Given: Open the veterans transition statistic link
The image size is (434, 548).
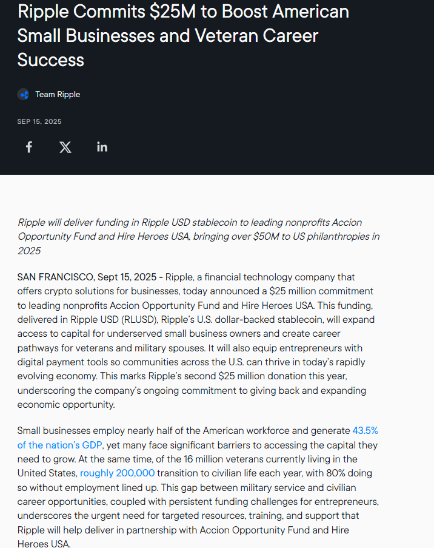Looking at the screenshot, I should coord(117,473).
